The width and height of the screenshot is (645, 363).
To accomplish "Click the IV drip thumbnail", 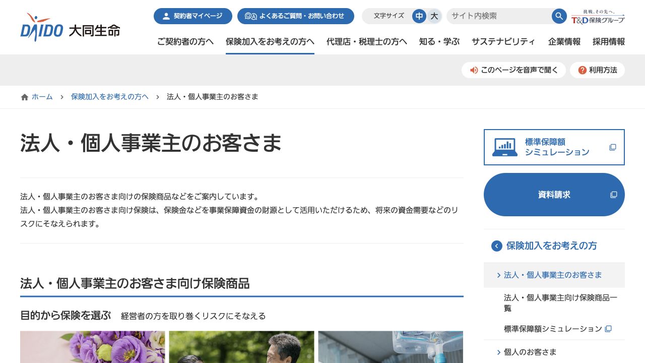I will pos(391,347).
